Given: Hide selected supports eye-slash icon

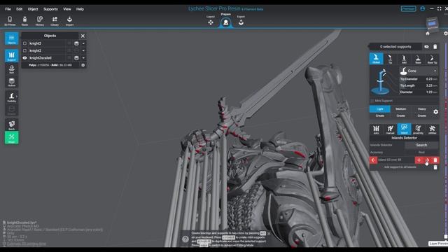Looking at the screenshot, I should 426,47.
